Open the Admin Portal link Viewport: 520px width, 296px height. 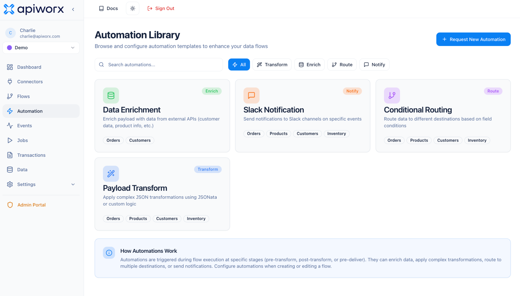click(31, 205)
